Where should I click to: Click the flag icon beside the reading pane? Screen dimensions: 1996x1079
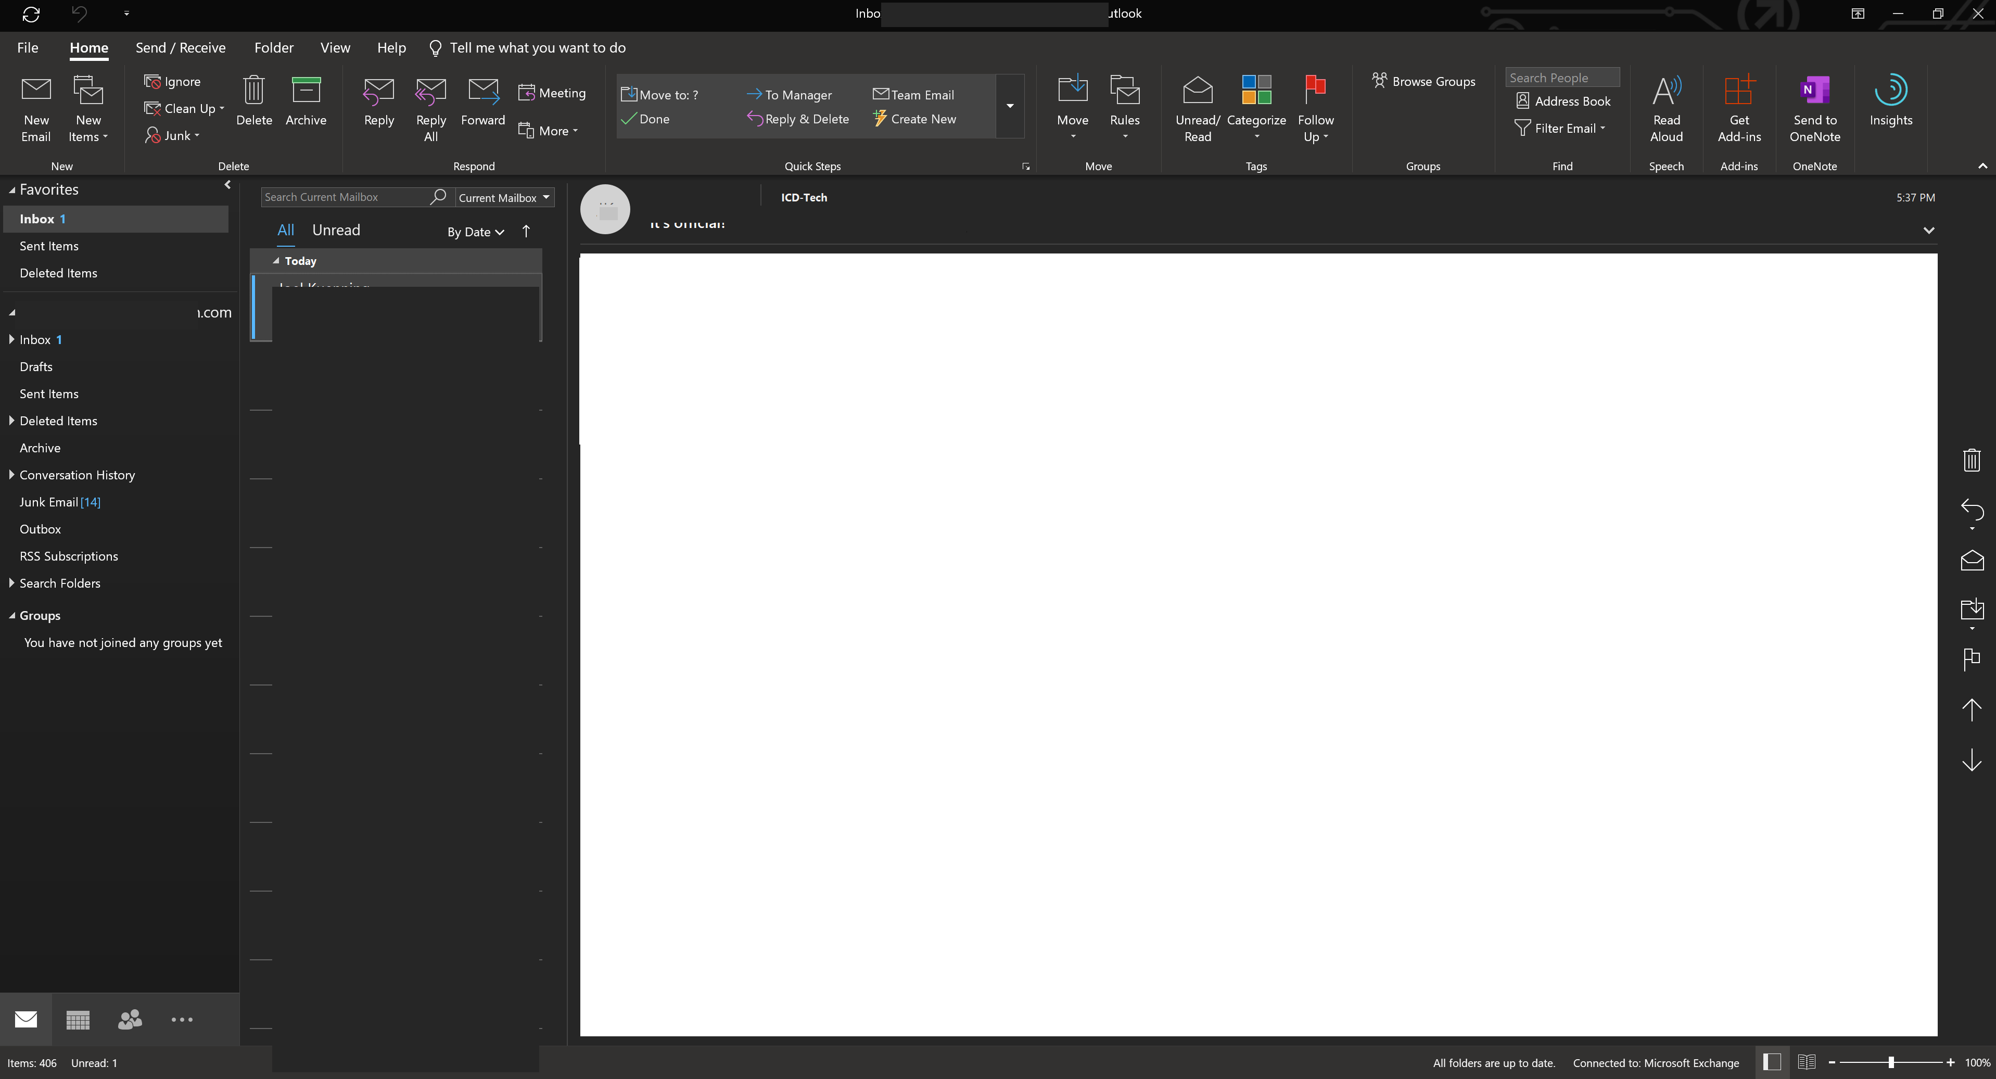click(1972, 659)
